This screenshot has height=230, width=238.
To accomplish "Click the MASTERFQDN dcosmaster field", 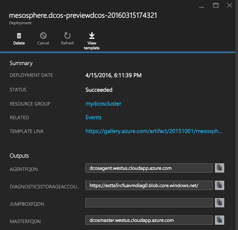I will pyautogui.click(x=149, y=220).
